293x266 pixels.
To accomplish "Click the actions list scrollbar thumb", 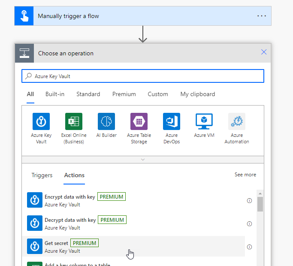I will (x=260, y=204).
